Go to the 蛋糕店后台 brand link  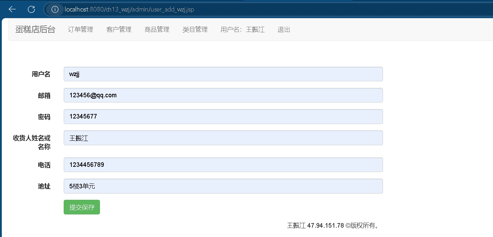pos(35,30)
